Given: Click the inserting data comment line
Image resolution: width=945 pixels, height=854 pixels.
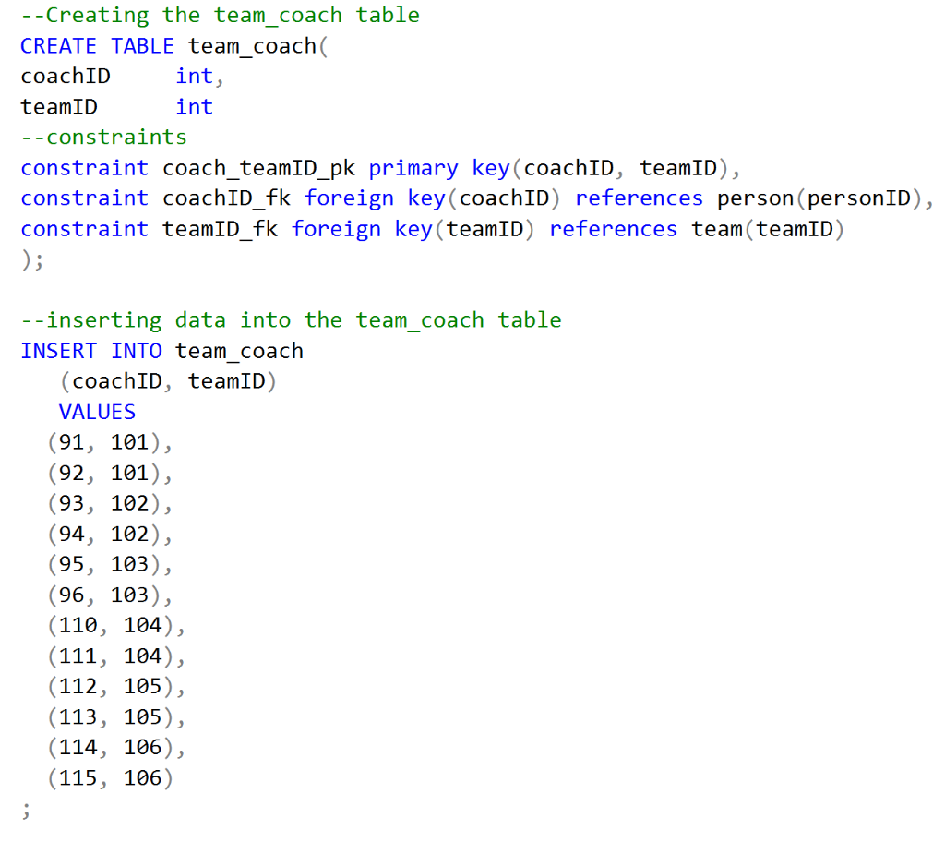Looking at the screenshot, I should (290, 319).
